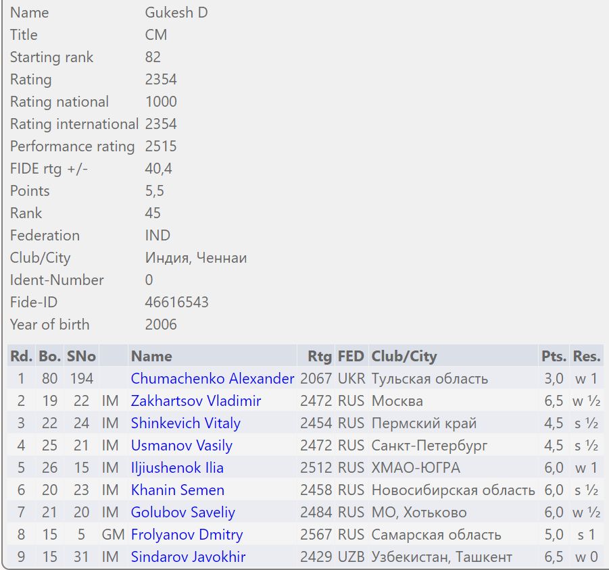Image resolution: width=609 pixels, height=570 pixels.
Task: Click the Fide-ID number 46616543
Action: coord(176,302)
